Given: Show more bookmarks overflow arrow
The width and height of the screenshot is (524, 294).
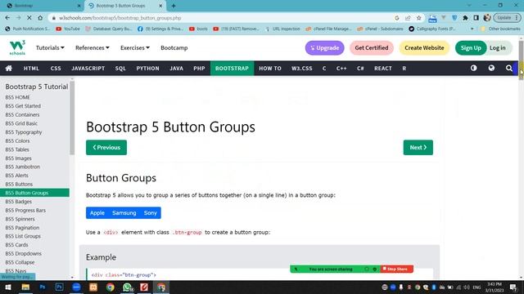Looking at the screenshot, I should pyautogui.click(x=472, y=29).
